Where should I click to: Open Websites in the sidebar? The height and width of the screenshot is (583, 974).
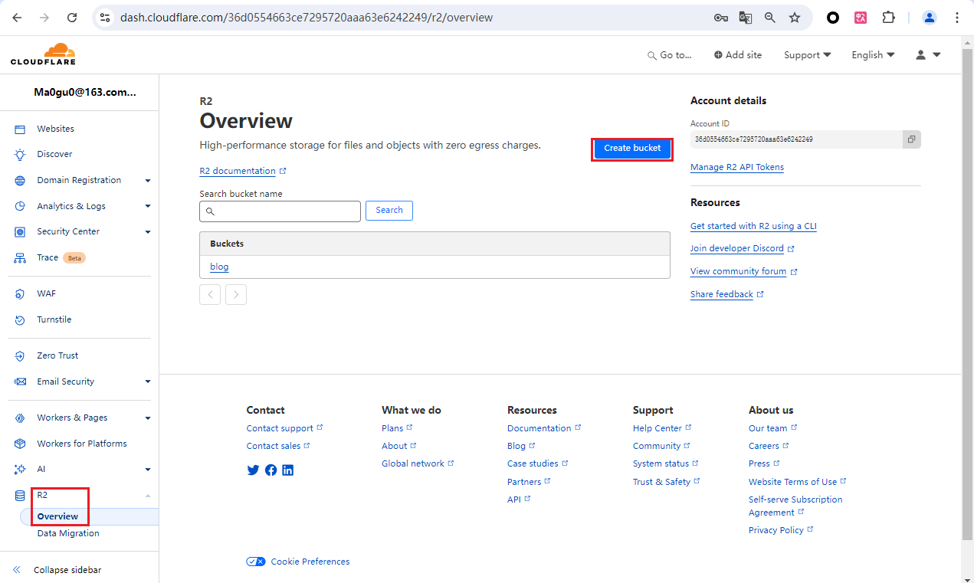coord(55,129)
